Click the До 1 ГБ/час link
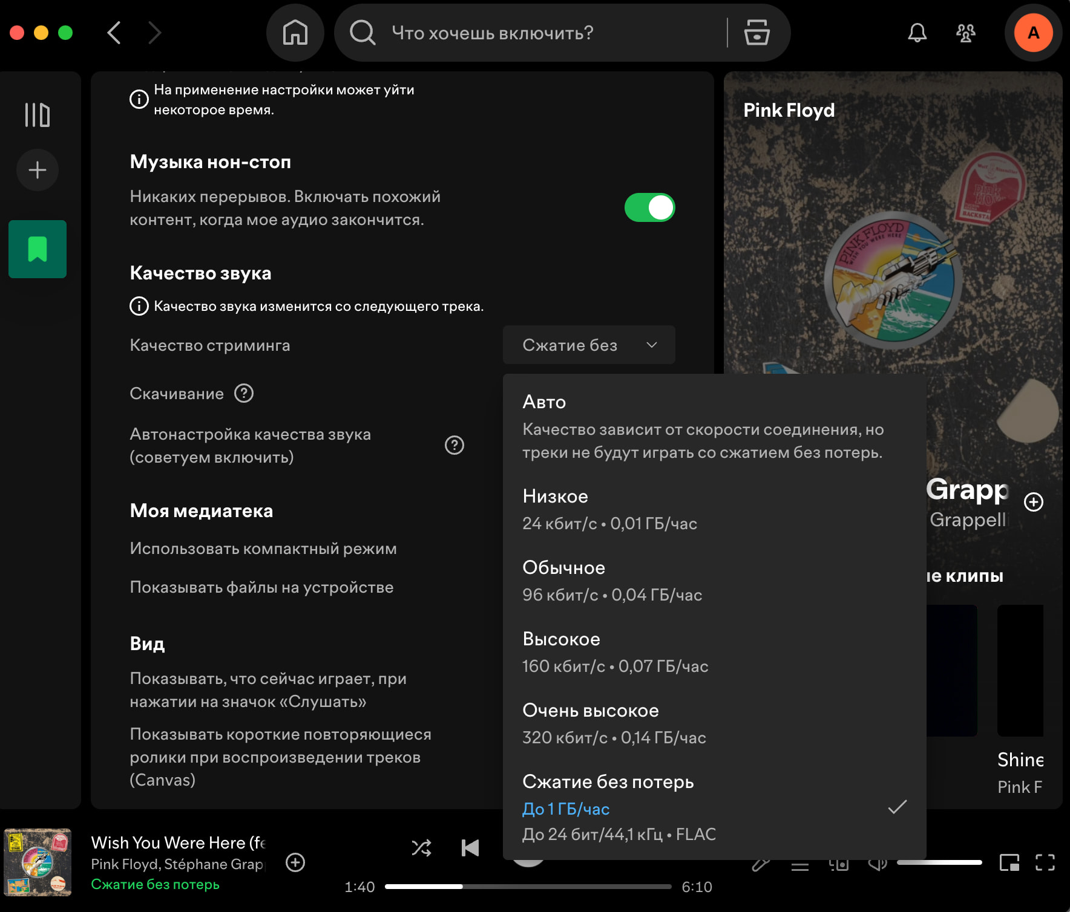1070x912 pixels. [566, 809]
